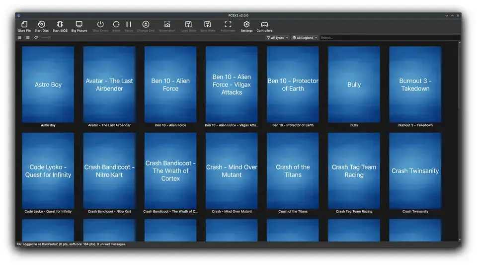Click the Start File toolbar icon
Image resolution: width=477 pixels, height=265 pixels.
point(24,24)
